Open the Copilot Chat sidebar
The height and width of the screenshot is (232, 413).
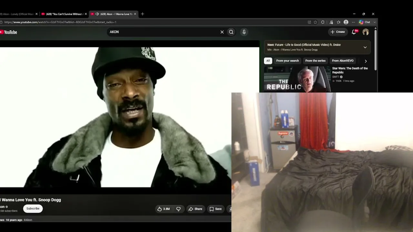(x=365, y=22)
